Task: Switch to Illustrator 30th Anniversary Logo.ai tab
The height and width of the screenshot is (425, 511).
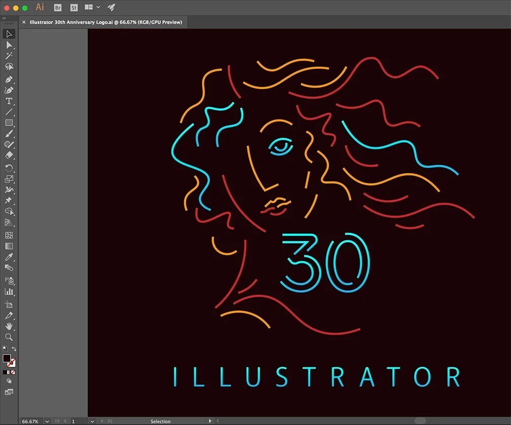Action: pyautogui.click(x=106, y=22)
